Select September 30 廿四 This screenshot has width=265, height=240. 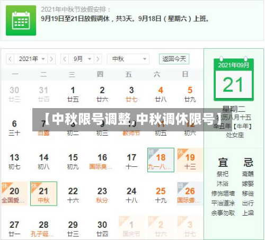pos(102,229)
